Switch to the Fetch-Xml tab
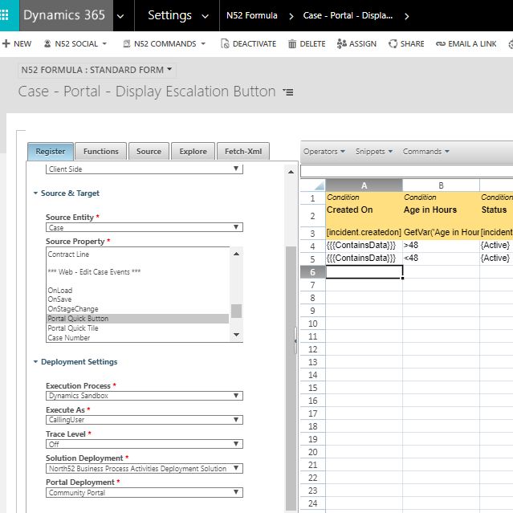This screenshot has height=513, width=513. 243,152
